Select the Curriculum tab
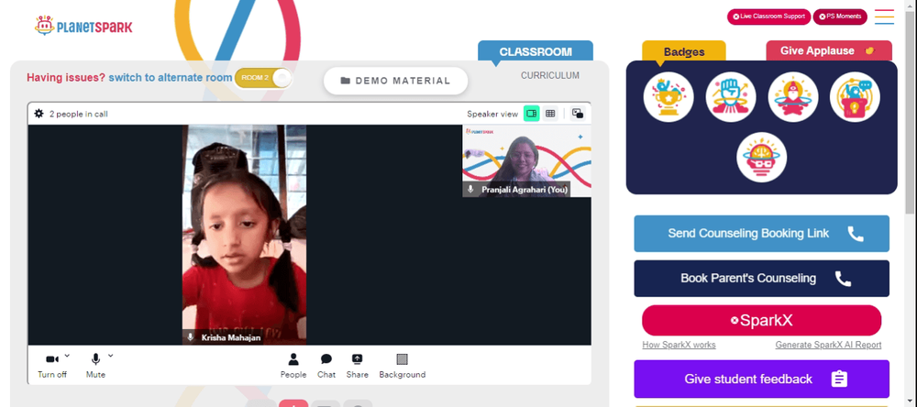Image resolution: width=917 pixels, height=407 pixels. pyautogui.click(x=549, y=75)
